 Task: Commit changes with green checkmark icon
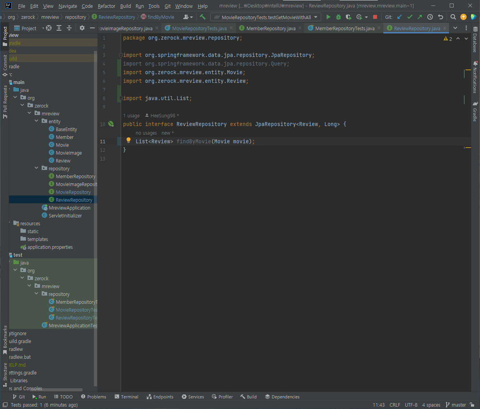(410, 17)
